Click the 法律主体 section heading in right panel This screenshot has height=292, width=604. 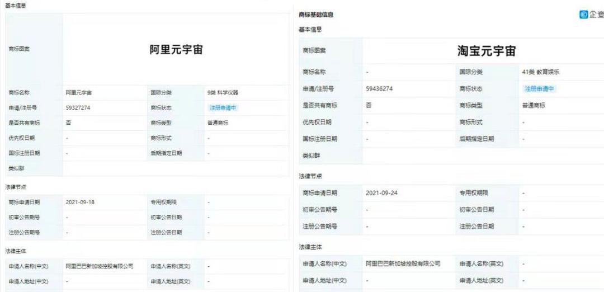[310, 247]
